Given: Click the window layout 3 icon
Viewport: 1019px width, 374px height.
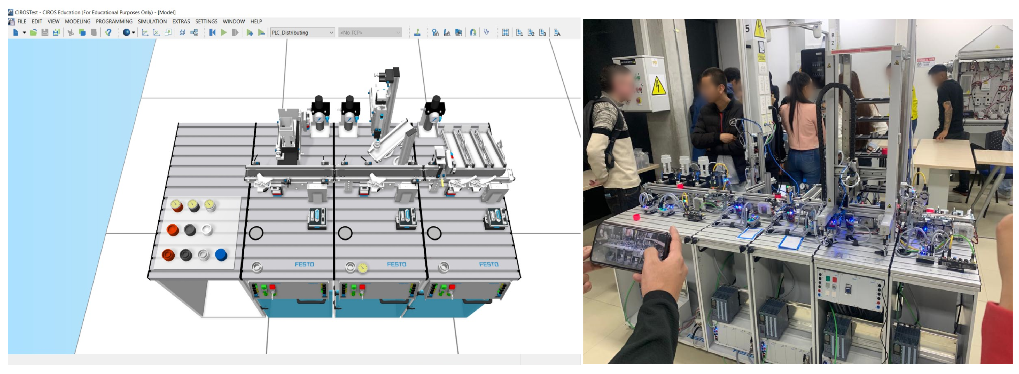Looking at the screenshot, I should pyautogui.click(x=543, y=33).
